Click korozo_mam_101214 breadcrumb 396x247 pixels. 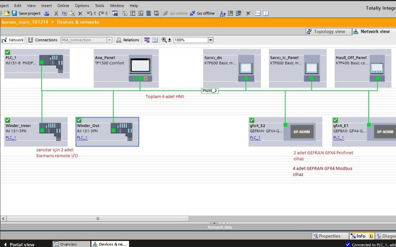(25, 22)
